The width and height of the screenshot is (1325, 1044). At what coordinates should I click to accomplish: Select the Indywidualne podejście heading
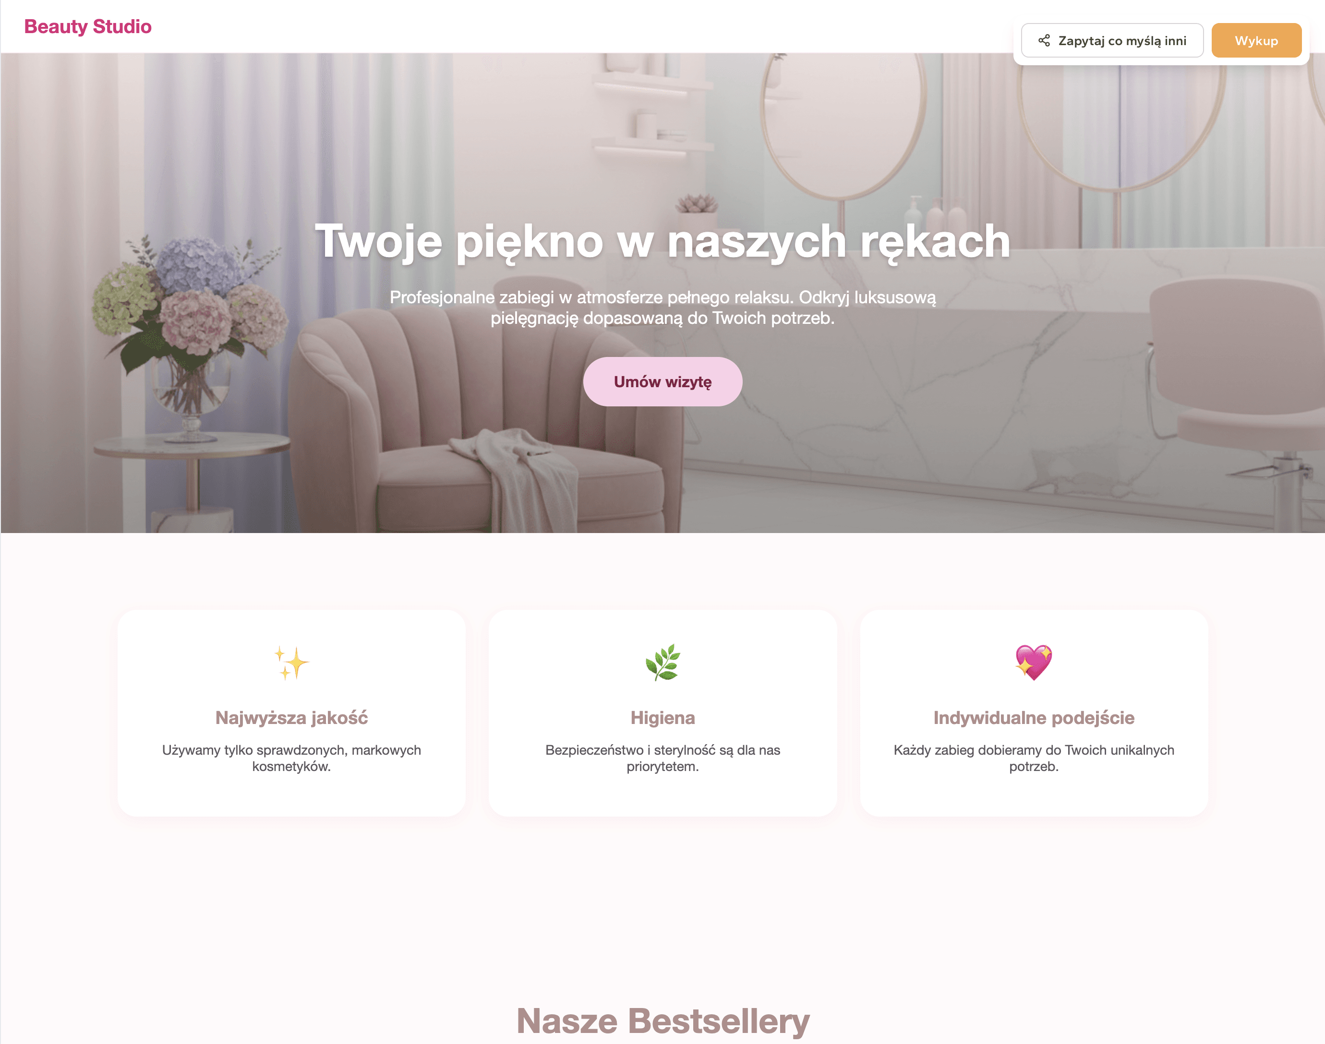1033,718
